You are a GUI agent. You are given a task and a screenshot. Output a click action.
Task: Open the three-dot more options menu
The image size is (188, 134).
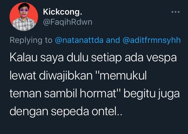(x=176, y=12)
